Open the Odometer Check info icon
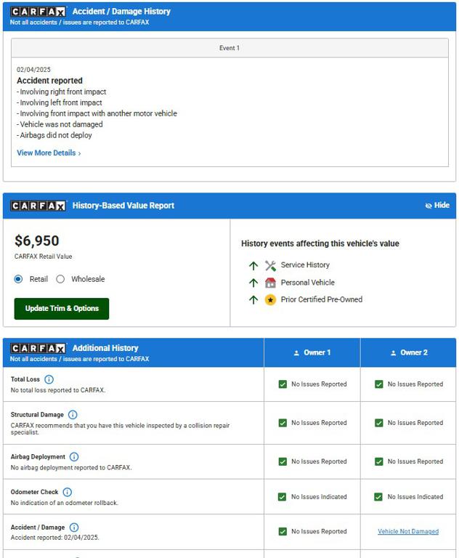Viewport: 459px width, 558px height. pyautogui.click(x=68, y=492)
